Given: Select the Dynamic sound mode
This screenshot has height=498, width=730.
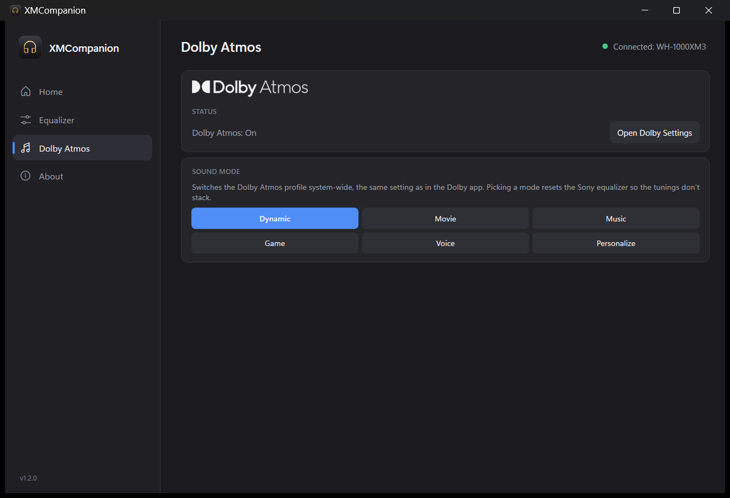Looking at the screenshot, I should [275, 218].
